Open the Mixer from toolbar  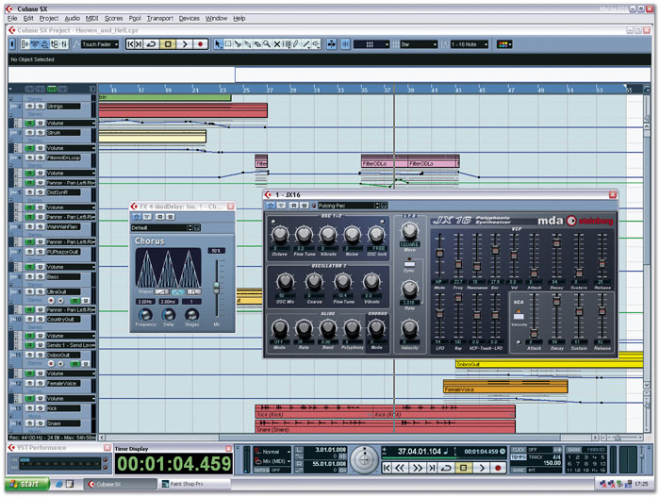coord(64,44)
